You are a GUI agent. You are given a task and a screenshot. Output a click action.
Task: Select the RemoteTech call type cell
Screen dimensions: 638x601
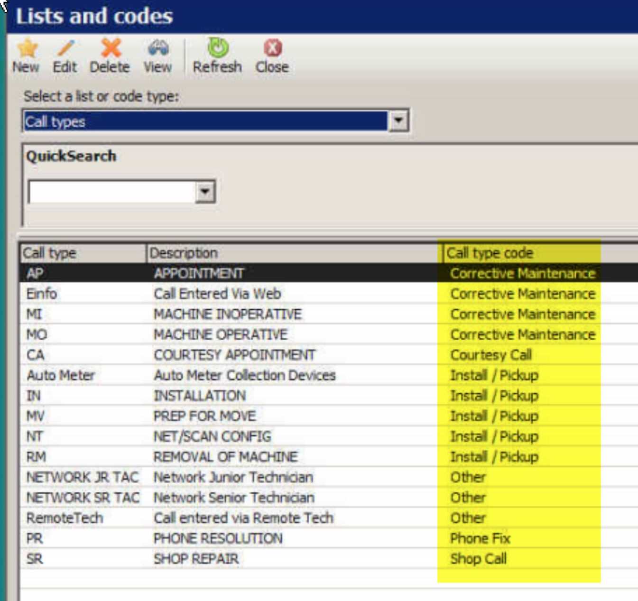(65, 518)
